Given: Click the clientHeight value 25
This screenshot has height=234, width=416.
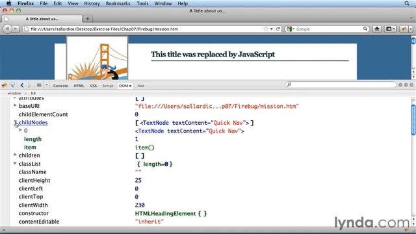Looking at the screenshot, I should coord(138,181).
